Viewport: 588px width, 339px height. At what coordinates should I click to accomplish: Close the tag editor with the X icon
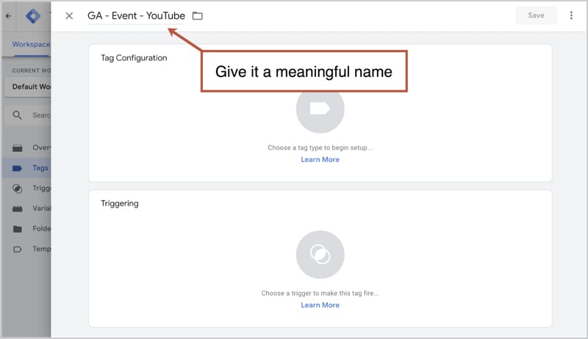[69, 15]
